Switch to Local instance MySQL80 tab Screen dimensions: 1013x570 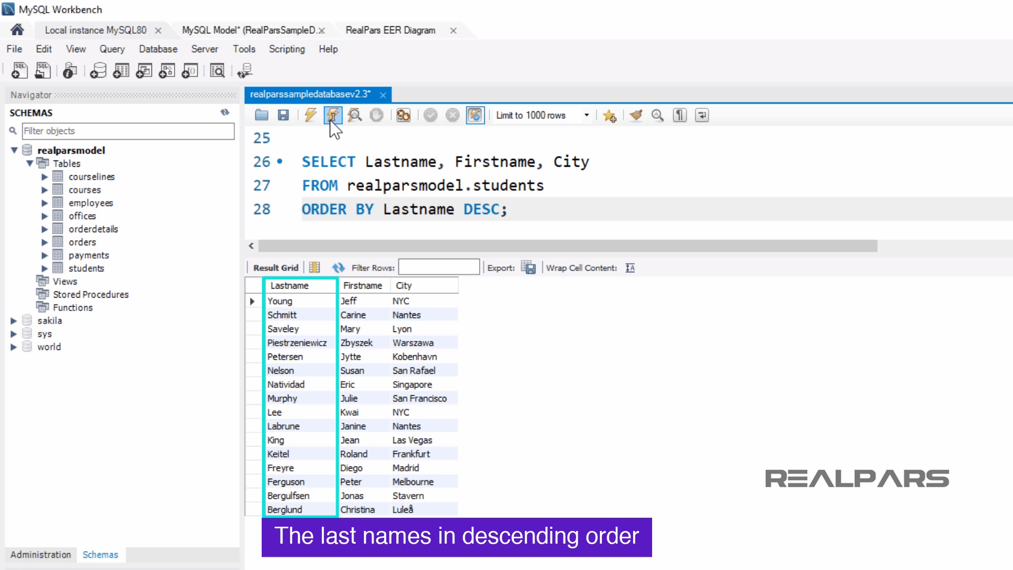pyautogui.click(x=95, y=30)
